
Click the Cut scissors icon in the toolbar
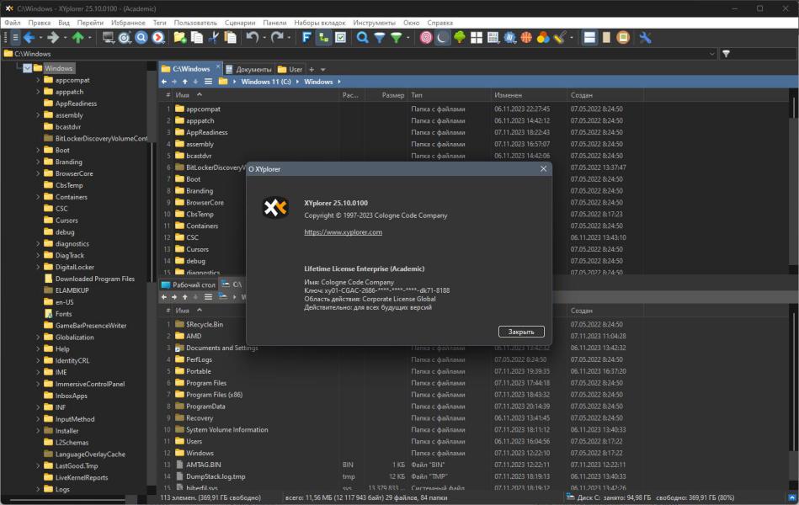point(214,38)
